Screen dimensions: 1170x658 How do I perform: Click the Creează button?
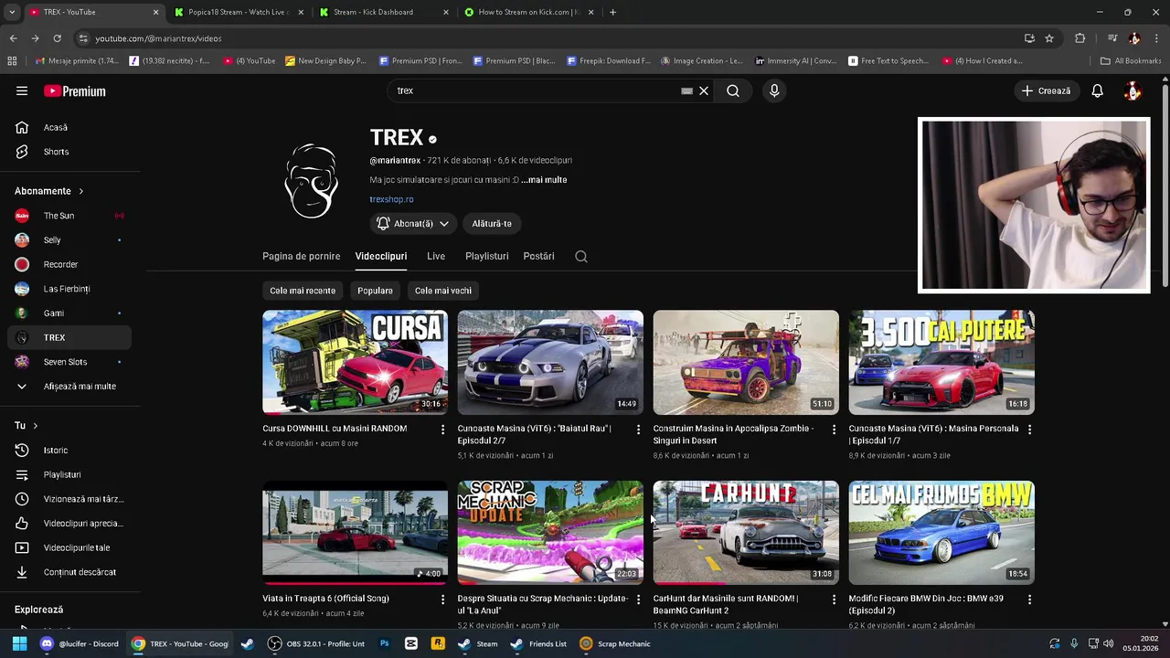[1046, 90]
